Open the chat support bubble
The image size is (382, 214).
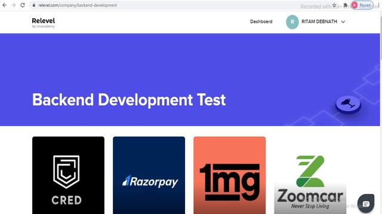pos(366,203)
